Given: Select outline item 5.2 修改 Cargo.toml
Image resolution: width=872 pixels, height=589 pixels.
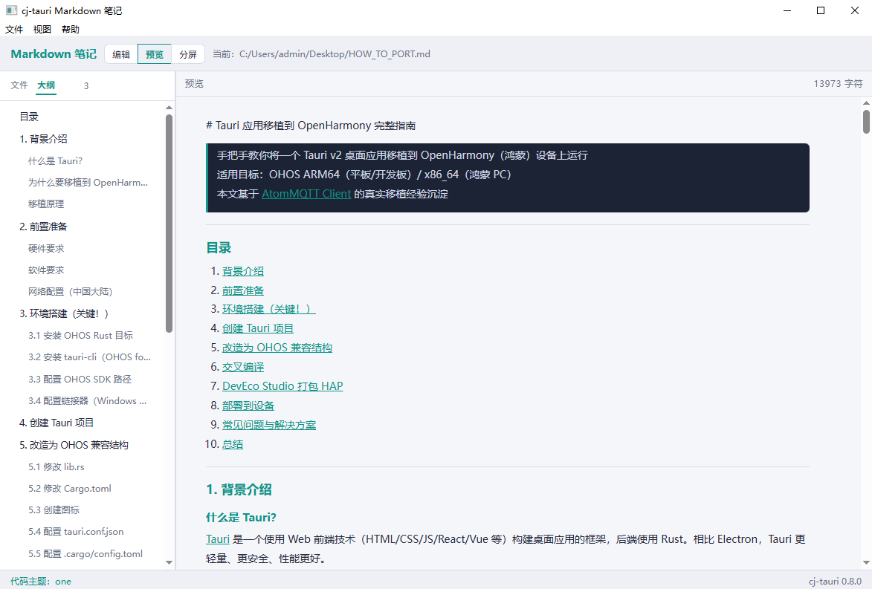Looking at the screenshot, I should click(70, 489).
